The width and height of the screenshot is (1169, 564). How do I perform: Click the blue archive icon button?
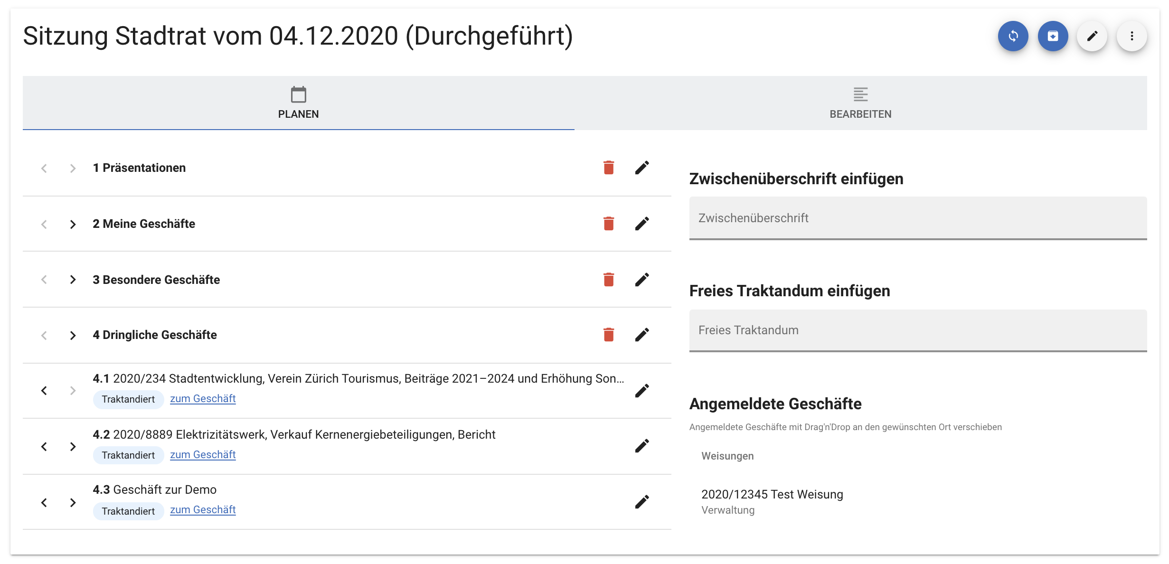[1053, 36]
